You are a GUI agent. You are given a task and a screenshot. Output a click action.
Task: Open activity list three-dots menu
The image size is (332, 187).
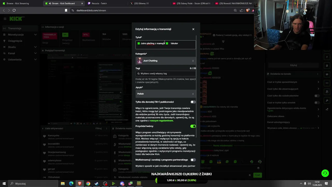(x=106, y=128)
